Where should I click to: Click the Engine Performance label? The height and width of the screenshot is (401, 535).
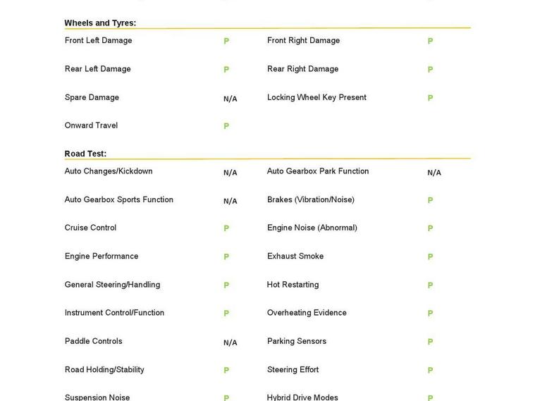(x=102, y=256)
